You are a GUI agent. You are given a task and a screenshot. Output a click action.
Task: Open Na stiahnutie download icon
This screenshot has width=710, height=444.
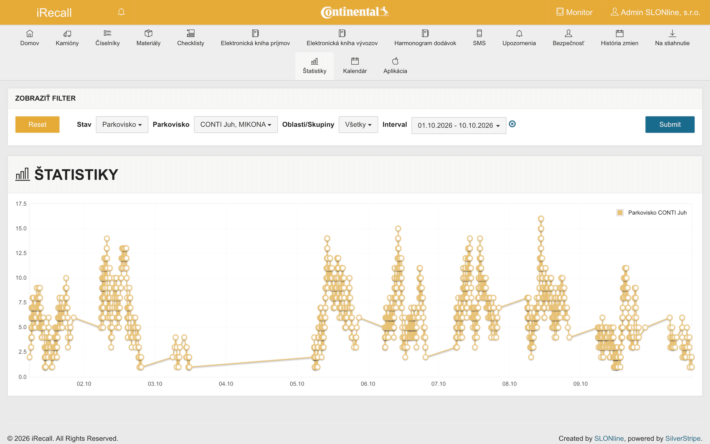pyautogui.click(x=672, y=33)
